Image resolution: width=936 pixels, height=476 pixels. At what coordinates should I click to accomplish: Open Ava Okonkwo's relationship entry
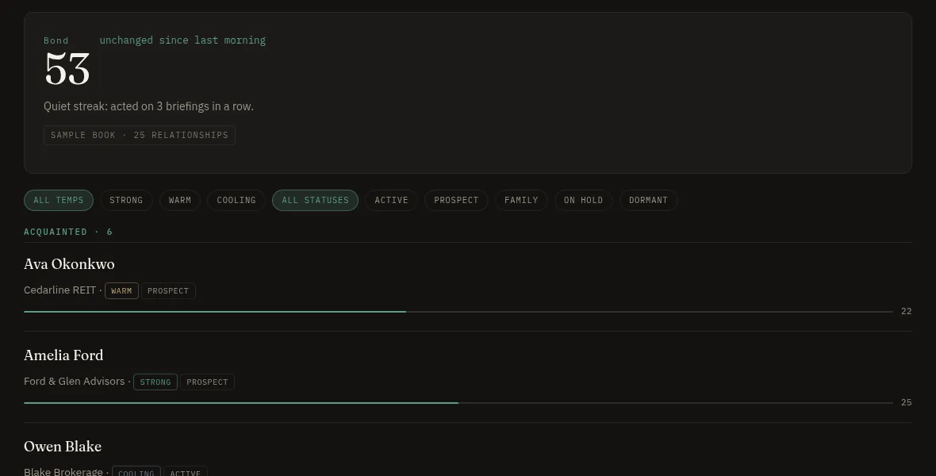[467, 286]
